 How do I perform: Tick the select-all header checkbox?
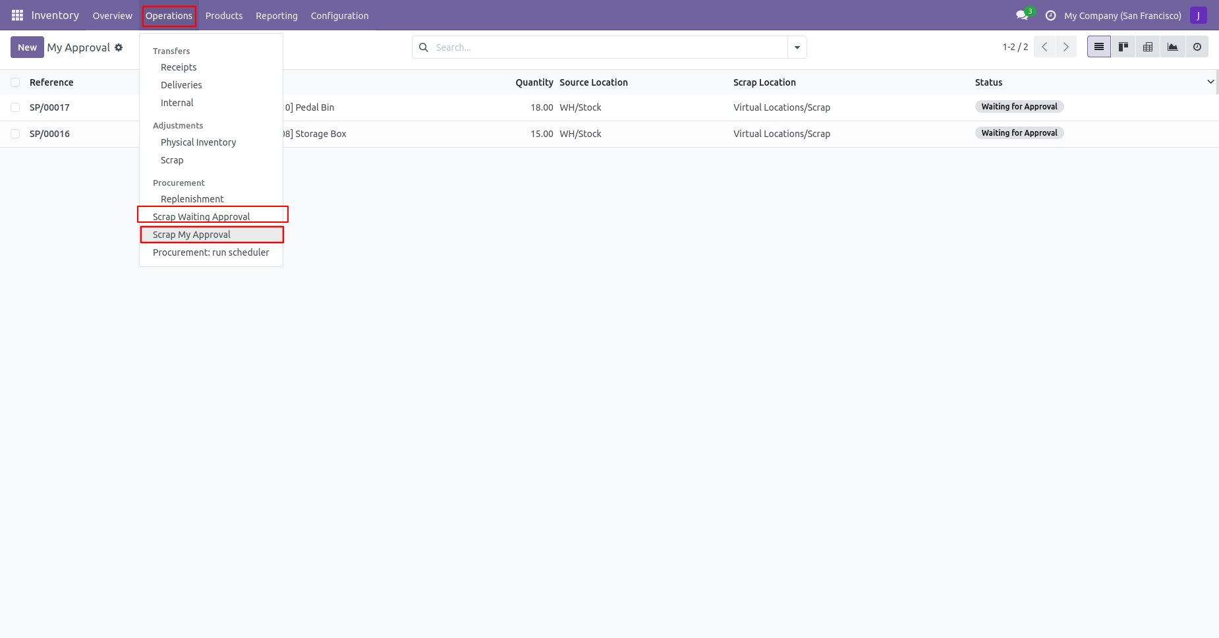click(15, 82)
